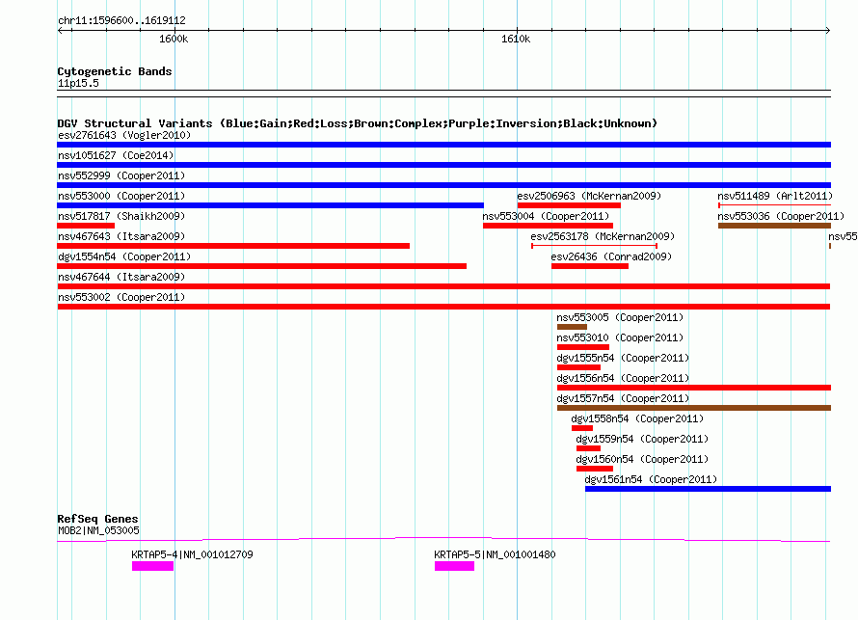The height and width of the screenshot is (620, 858).
Task: Click the esv2506963 (McKernan2009) label
Action: [x=589, y=196]
